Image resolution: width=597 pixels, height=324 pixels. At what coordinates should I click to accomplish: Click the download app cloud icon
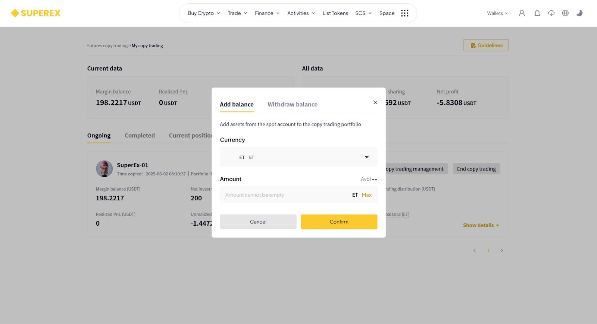[551, 13]
